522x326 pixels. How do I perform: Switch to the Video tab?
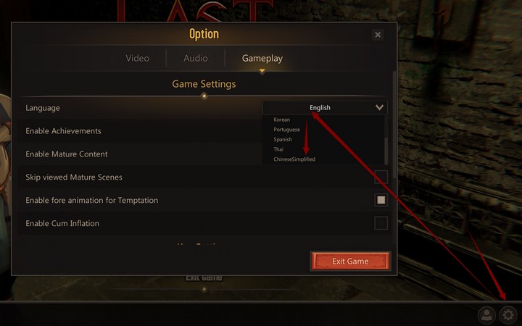click(x=137, y=58)
